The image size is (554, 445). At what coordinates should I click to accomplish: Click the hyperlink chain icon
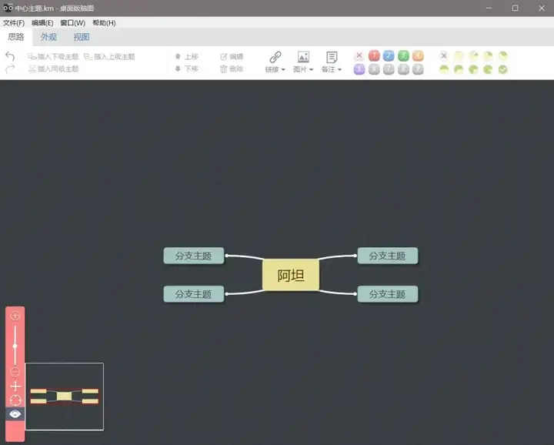pyautogui.click(x=275, y=57)
